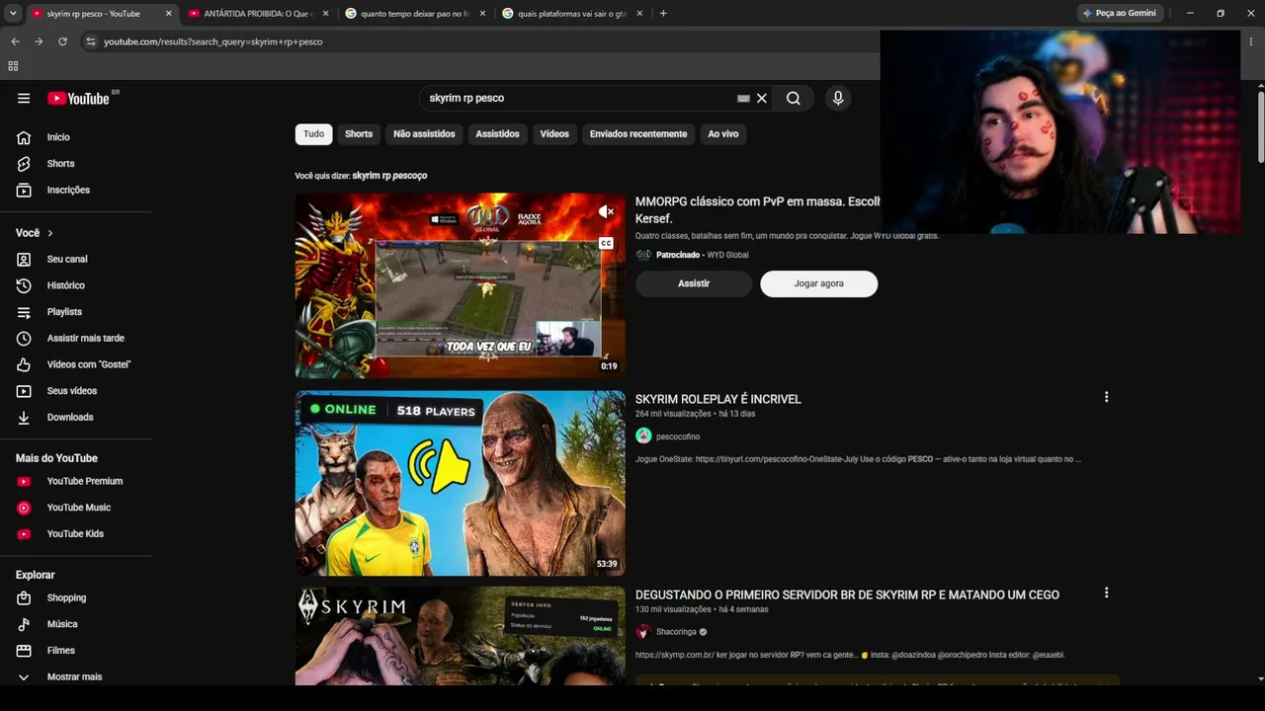Open the YouTube guide hamburger menu
Viewport: 1265px width, 711px height.
click(24, 98)
